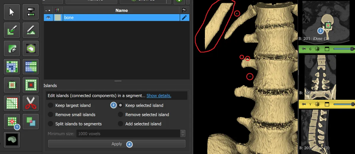Viewport: 355px width, 154px height.
Task: Open the Show details link
Action: (159, 96)
